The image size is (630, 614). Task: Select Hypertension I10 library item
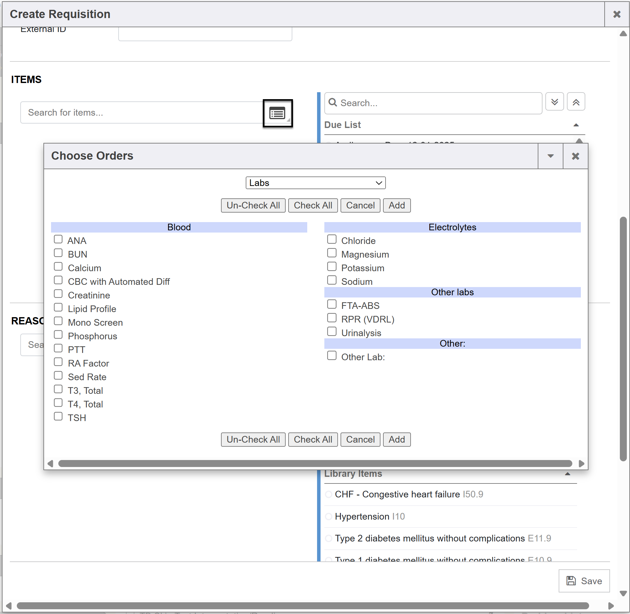[x=369, y=516]
